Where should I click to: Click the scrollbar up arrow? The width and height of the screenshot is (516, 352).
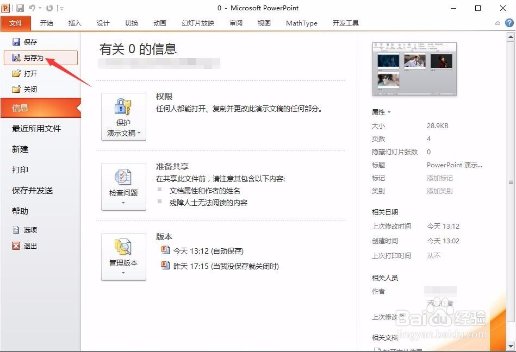pos(511,37)
